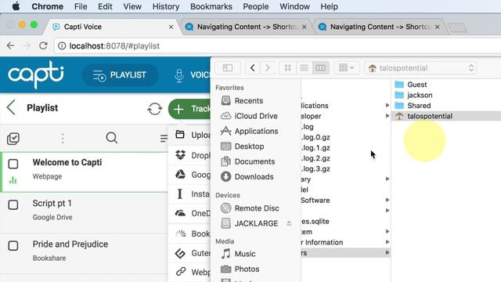Viewport: 501px width, 282px height.
Task: Click the localhost address bar
Action: click(277, 46)
